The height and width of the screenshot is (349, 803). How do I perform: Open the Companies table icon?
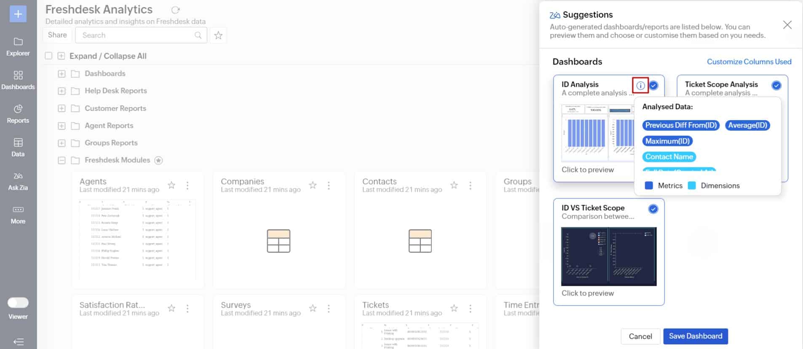[278, 241]
